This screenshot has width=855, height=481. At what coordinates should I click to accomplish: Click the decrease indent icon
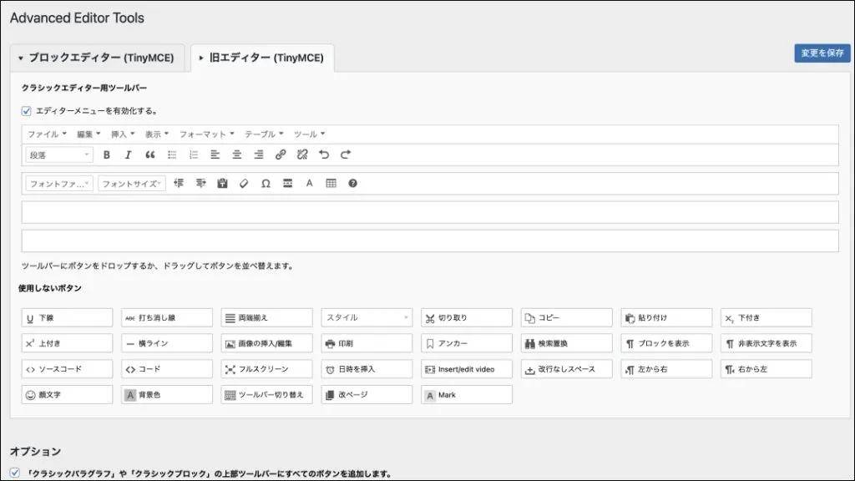[179, 183]
